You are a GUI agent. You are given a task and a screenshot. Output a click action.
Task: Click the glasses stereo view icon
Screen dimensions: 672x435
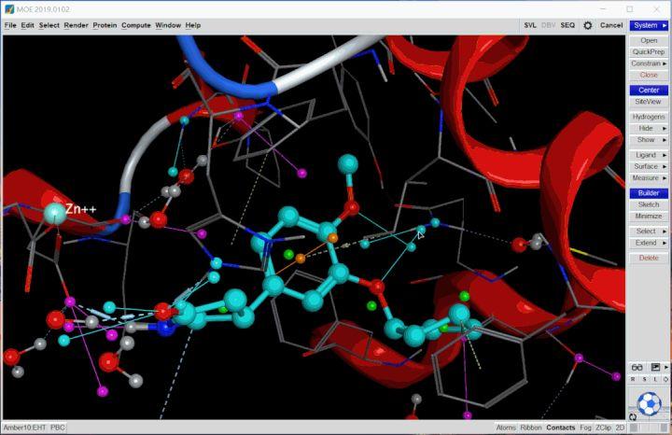[637, 367]
